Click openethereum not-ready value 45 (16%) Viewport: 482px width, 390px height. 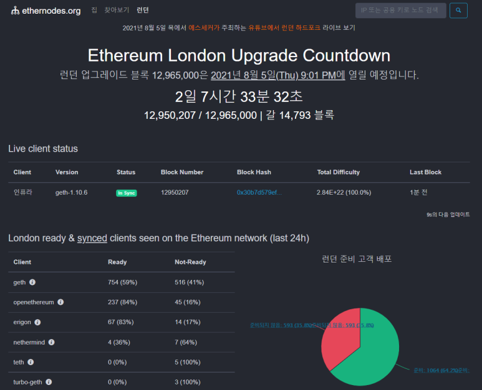188,302
